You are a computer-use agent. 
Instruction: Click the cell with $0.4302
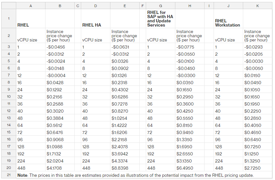125,90
